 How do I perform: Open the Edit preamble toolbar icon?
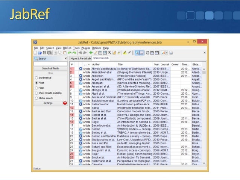click(x=100, y=53)
